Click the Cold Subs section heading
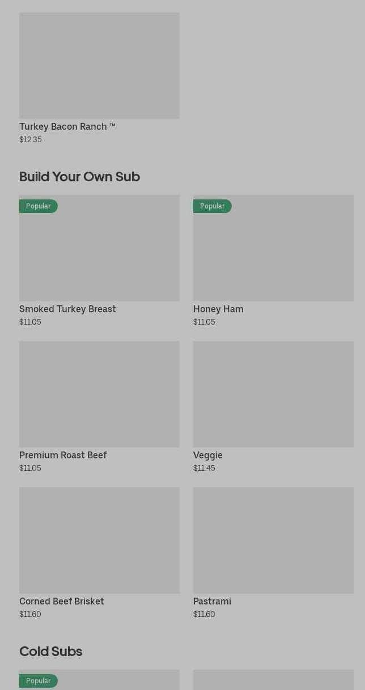Screen dimensions: 365x690 tap(51, 651)
